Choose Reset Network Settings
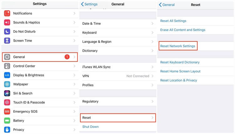The width and height of the screenshot is (235, 134). [178, 46]
